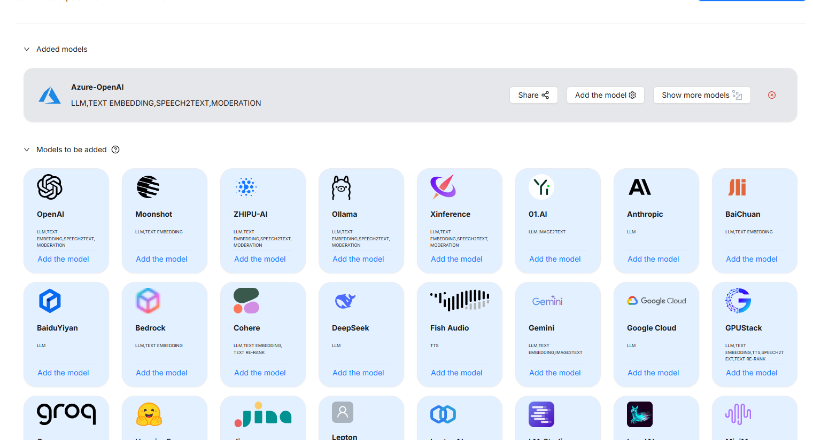
Task: Click the Gemini logo
Action: 547,301
